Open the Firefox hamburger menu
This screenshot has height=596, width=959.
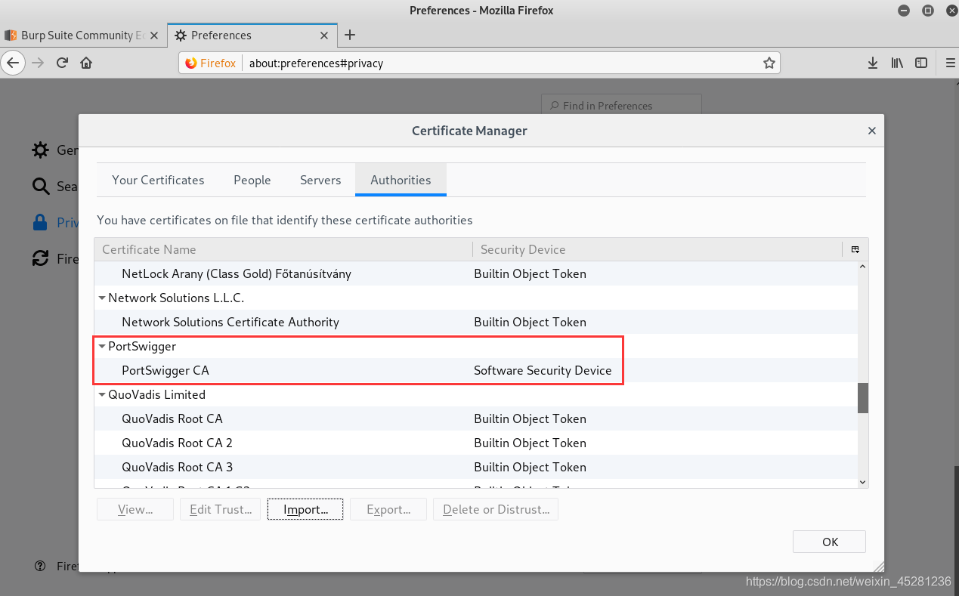pyautogui.click(x=950, y=63)
